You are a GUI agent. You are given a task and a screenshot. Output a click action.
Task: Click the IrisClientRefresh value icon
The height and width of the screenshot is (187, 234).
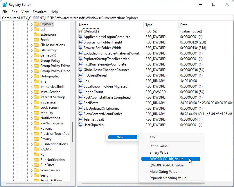(x=81, y=75)
